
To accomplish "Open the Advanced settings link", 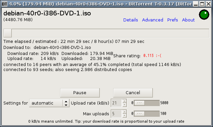I will [x=153, y=20].
